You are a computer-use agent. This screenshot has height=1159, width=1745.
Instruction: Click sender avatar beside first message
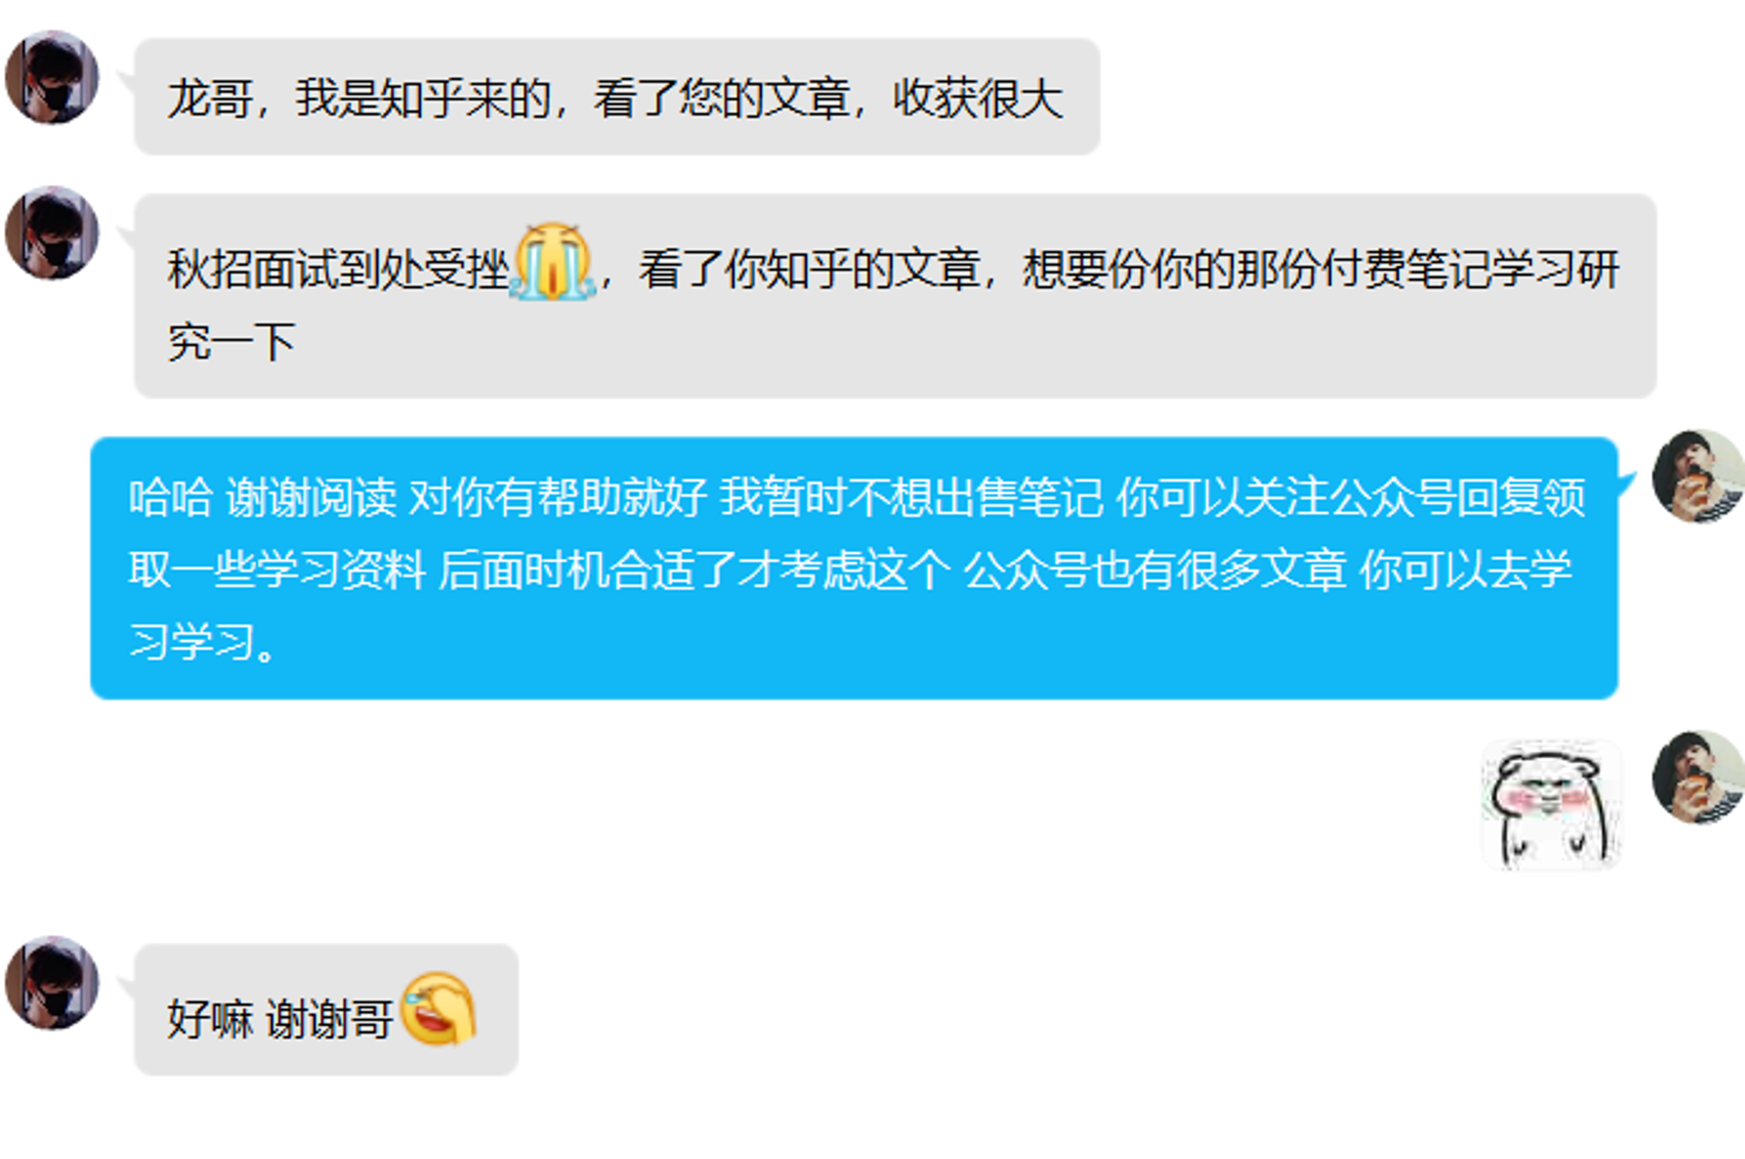click(x=51, y=77)
